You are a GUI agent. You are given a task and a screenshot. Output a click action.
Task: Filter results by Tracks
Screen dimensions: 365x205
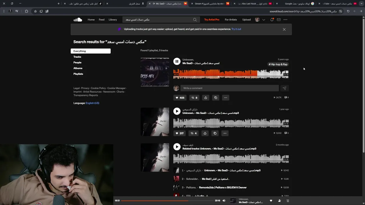77,57
